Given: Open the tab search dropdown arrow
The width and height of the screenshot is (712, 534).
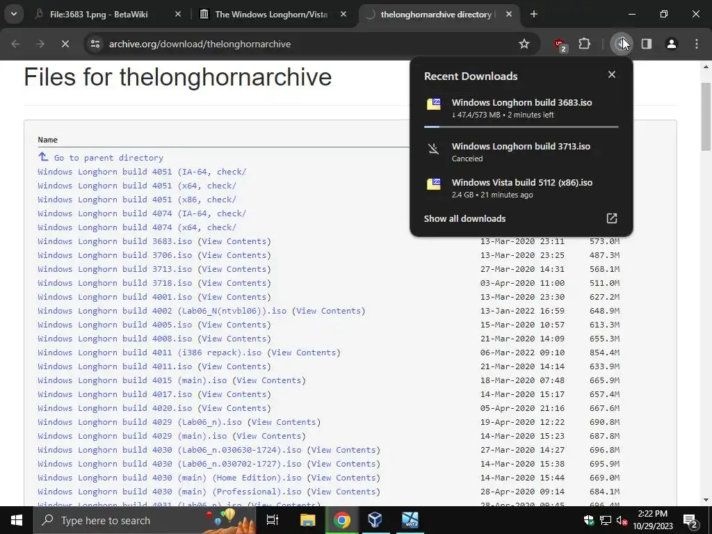Looking at the screenshot, I should click(14, 14).
